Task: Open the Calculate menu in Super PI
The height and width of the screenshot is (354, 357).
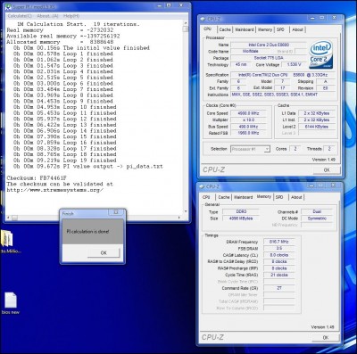Action: tap(20, 16)
